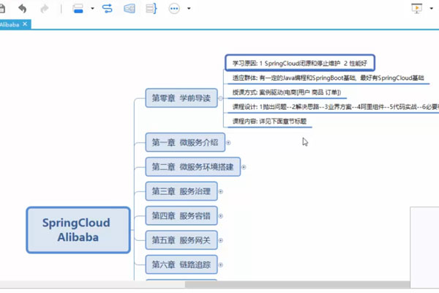Select the SpringCloud Alibaba central topic

pos(78,230)
